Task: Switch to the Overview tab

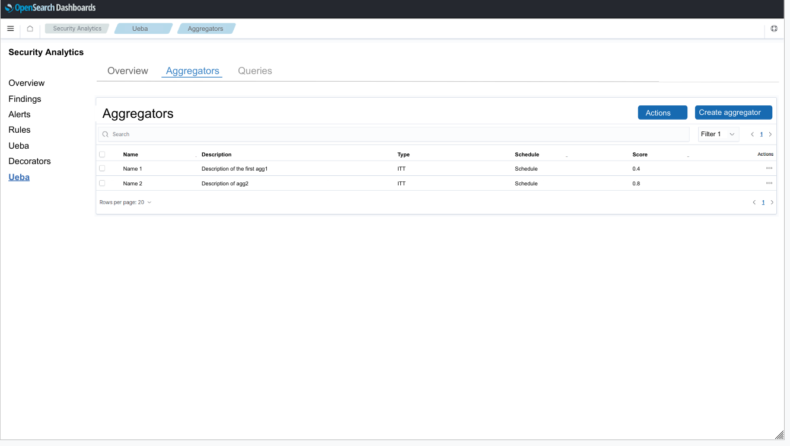Action: (x=128, y=70)
